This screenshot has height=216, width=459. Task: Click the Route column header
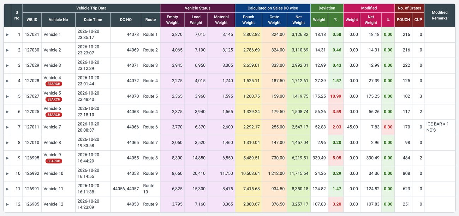point(150,20)
